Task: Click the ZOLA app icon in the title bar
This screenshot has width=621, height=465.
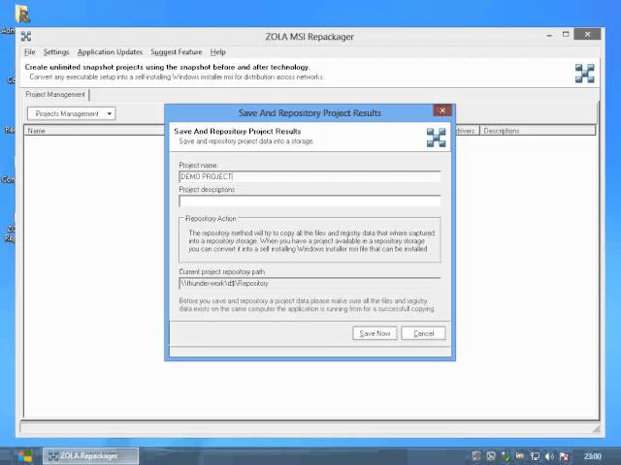Action: [26, 37]
